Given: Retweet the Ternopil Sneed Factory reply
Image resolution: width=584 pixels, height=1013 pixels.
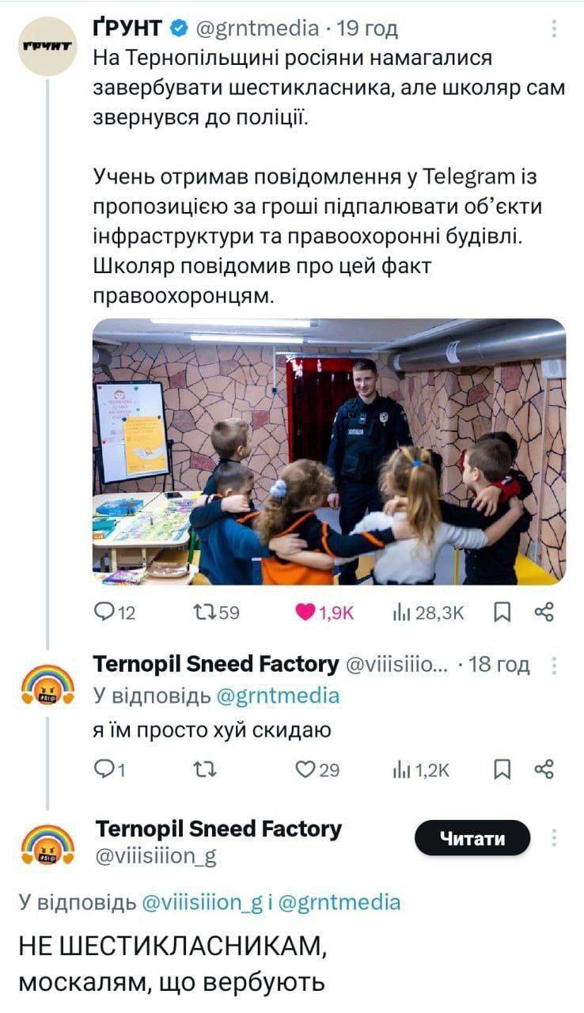Looking at the screenshot, I should (x=203, y=769).
